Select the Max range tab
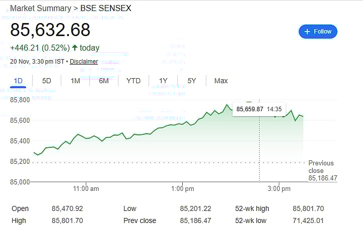Screen dimensions: 363x234 [221, 81]
